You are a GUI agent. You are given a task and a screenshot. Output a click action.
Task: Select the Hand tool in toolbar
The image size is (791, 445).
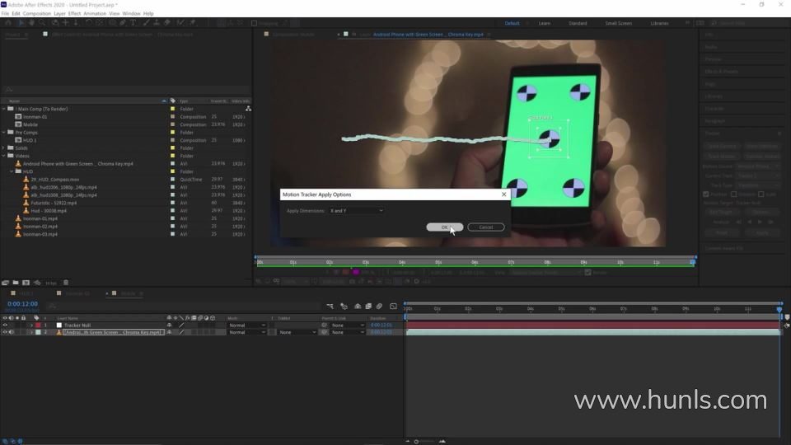click(33, 23)
